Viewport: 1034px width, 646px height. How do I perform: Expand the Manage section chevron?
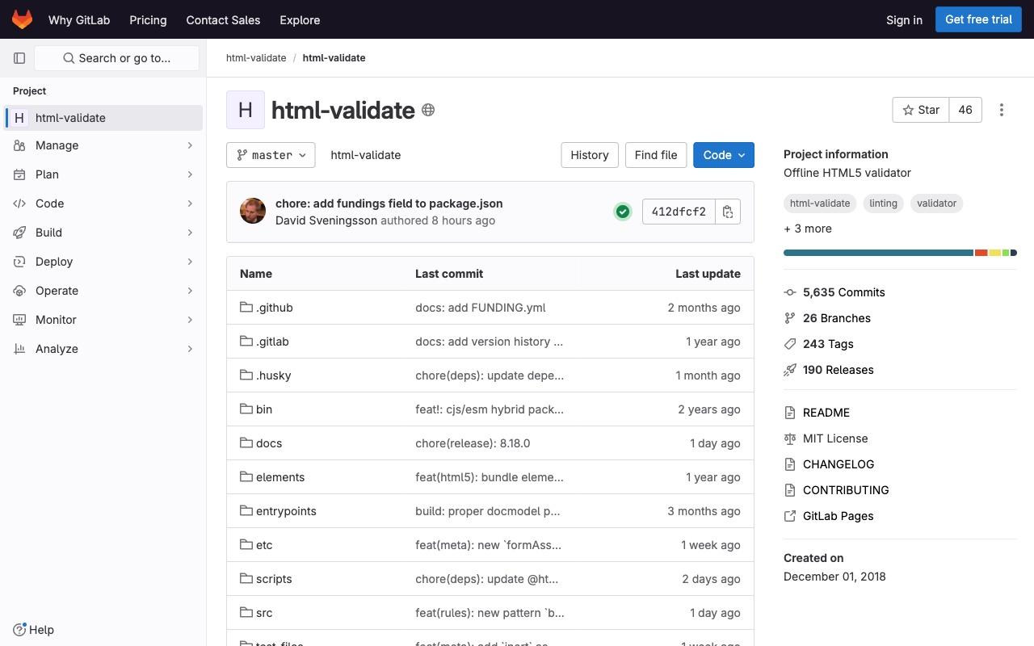tap(190, 145)
